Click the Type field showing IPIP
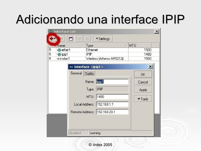The height and width of the screenshot is (151, 201). click(x=112, y=89)
